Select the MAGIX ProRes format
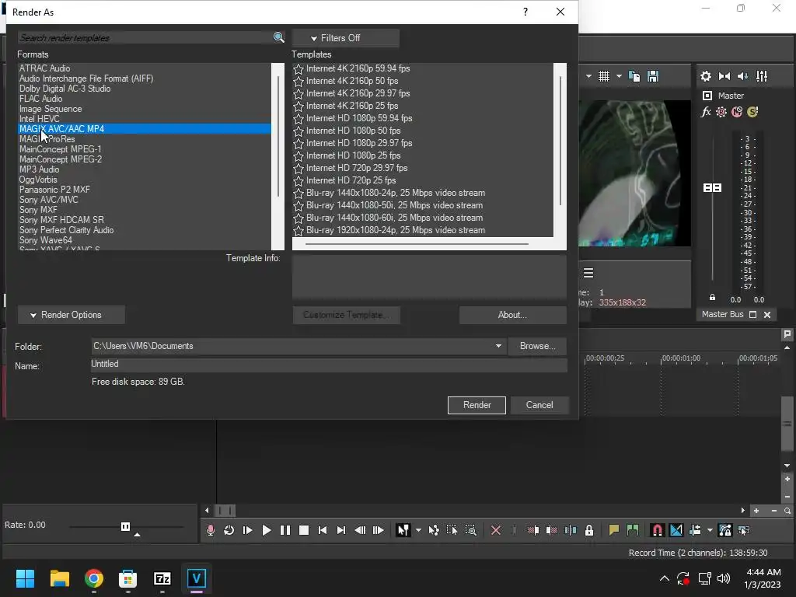 47,139
